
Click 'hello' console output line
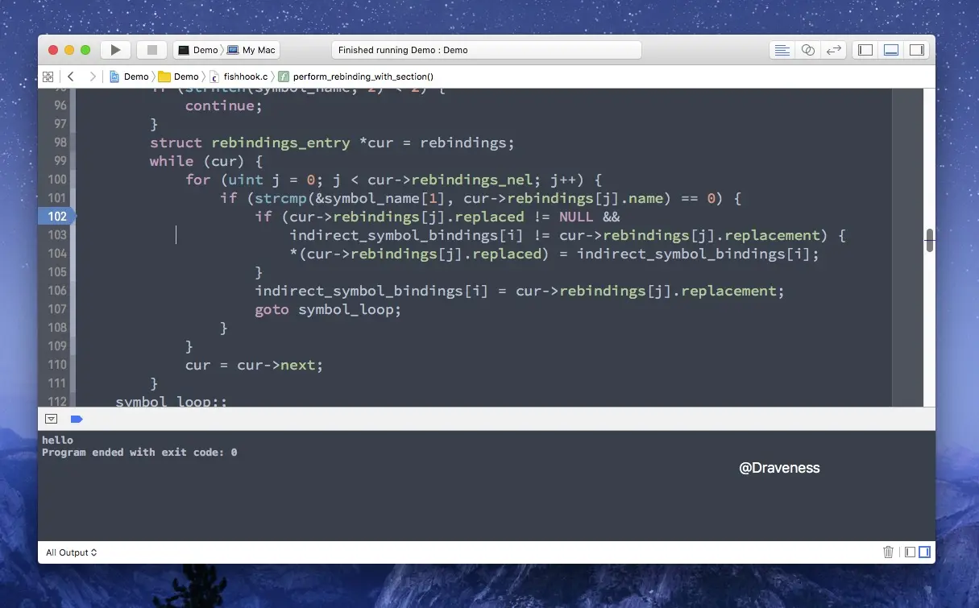[57, 440]
